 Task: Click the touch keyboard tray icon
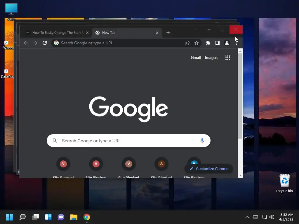point(255,217)
